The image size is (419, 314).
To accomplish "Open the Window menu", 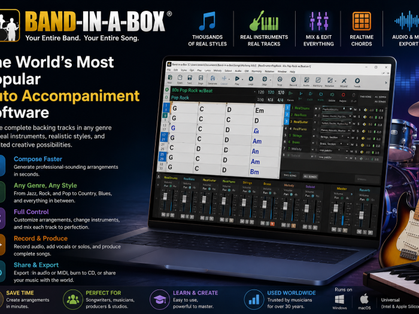I will [x=282, y=71].
